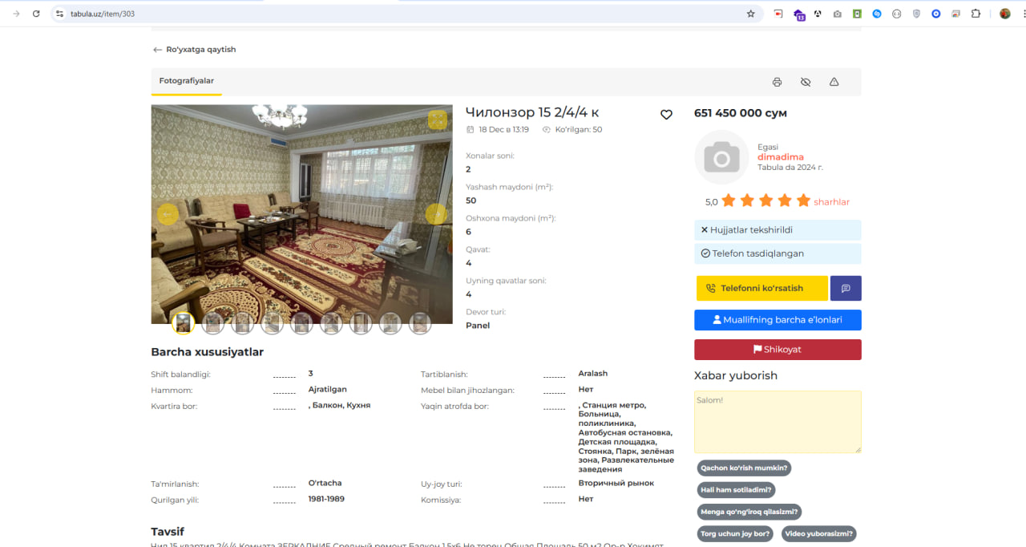
Task: Hide this listing with crossed-eye icon
Action: point(806,82)
